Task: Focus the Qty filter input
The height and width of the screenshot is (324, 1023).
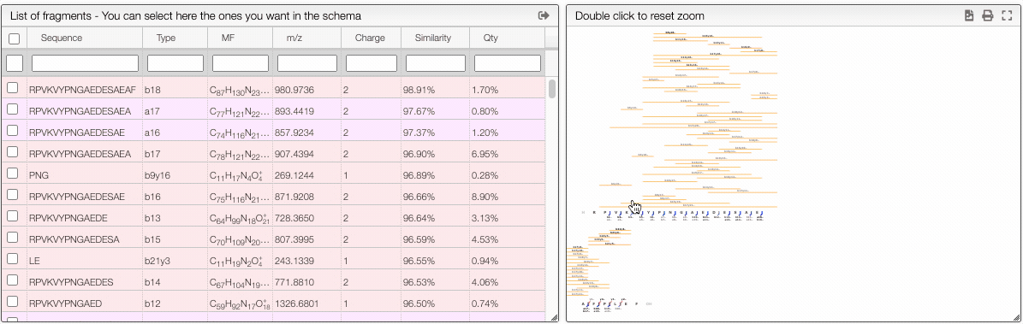Action: tap(508, 63)
